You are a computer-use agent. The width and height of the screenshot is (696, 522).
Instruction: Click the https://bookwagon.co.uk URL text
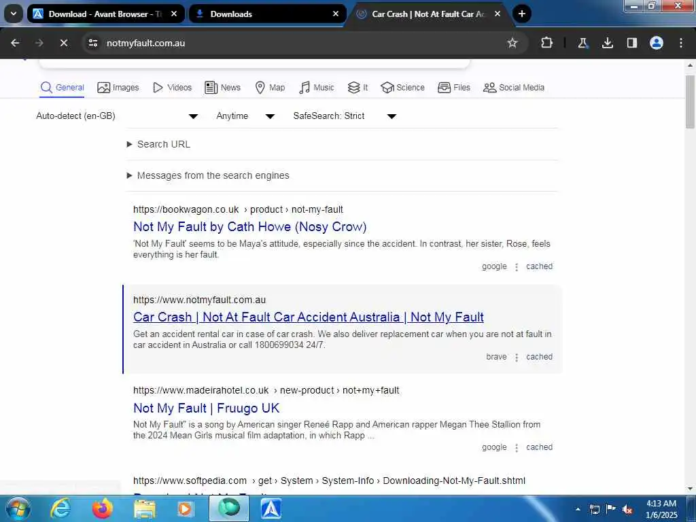click(186, 209)
